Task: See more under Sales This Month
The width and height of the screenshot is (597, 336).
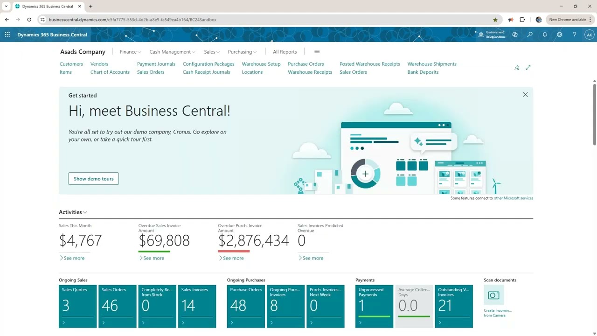Action: coord(72,258)
